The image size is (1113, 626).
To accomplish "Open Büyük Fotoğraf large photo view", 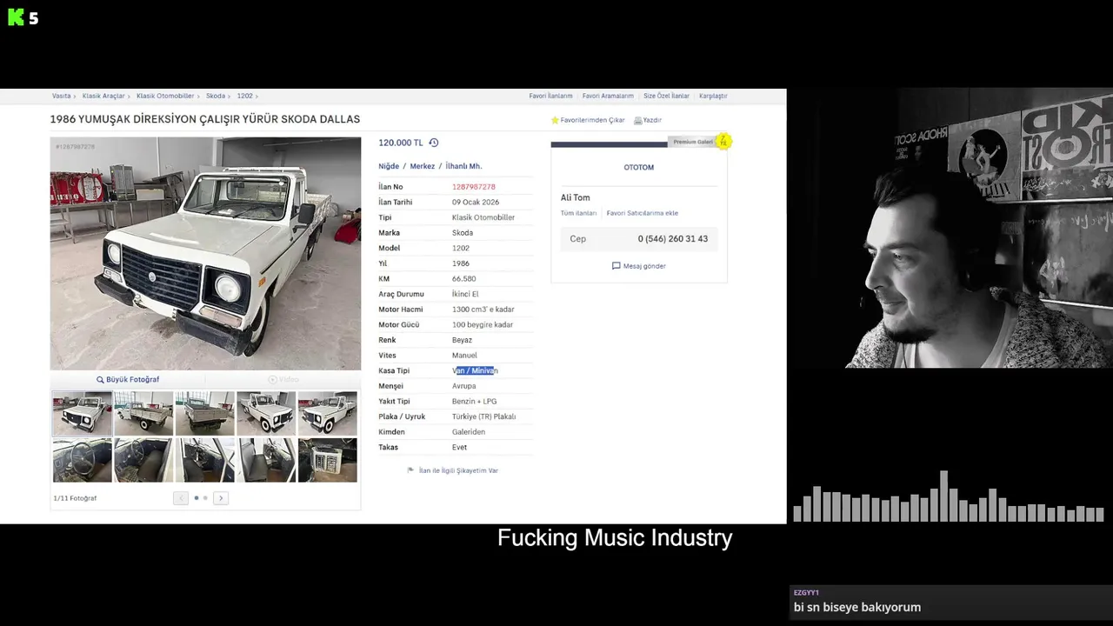I will (132, 380).
